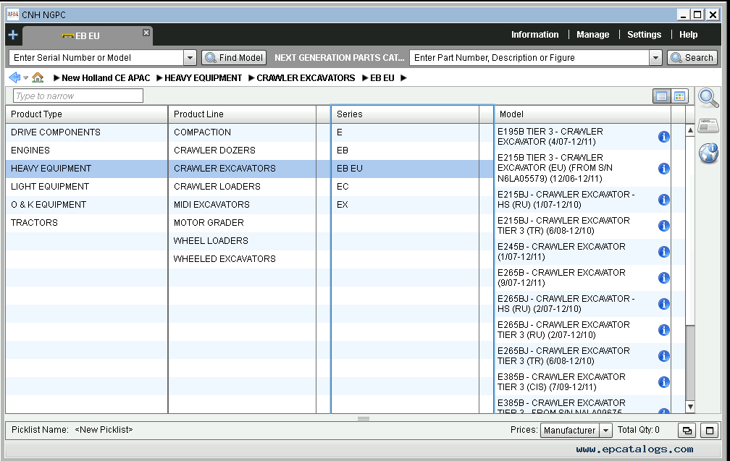The height and width of the screenshot is (461, 730).
Task: Expand breadcrumb arrow before CRAWLER EXCAVATORS
Action: [x=251, y=78]
